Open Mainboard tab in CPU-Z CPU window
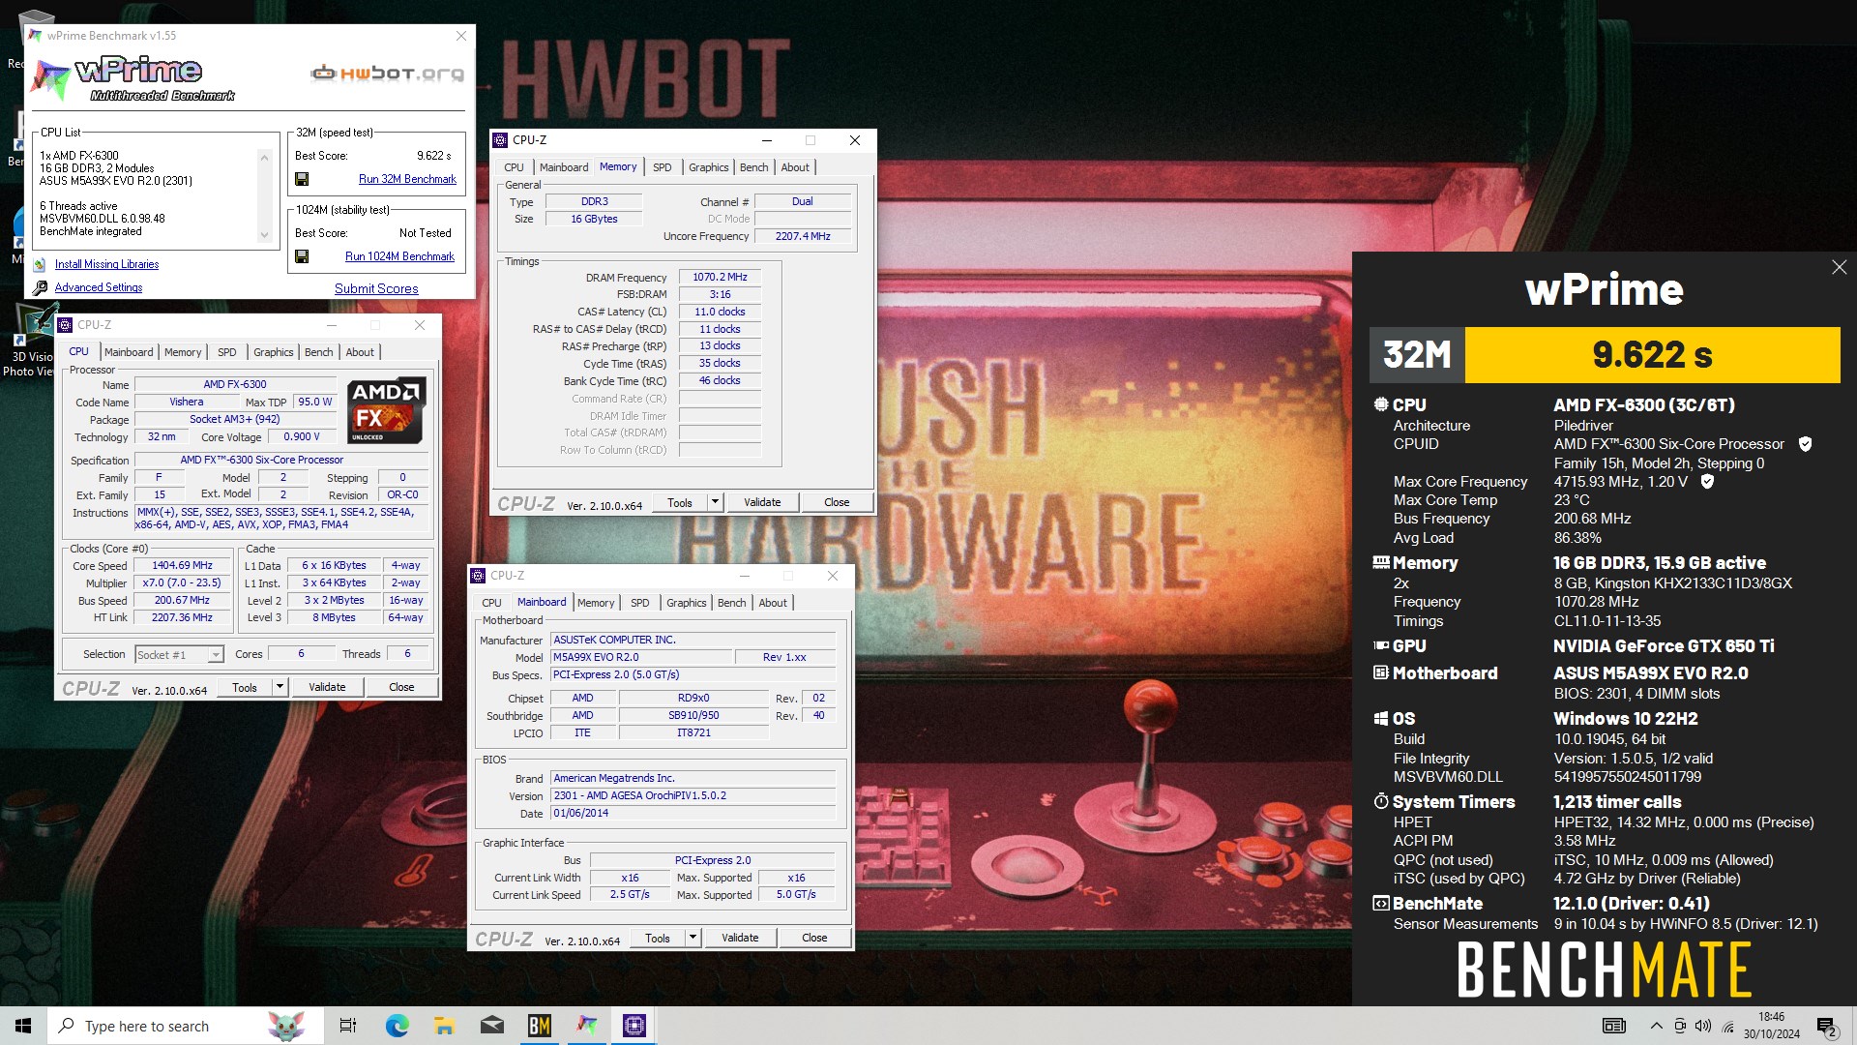 (129, 352)
